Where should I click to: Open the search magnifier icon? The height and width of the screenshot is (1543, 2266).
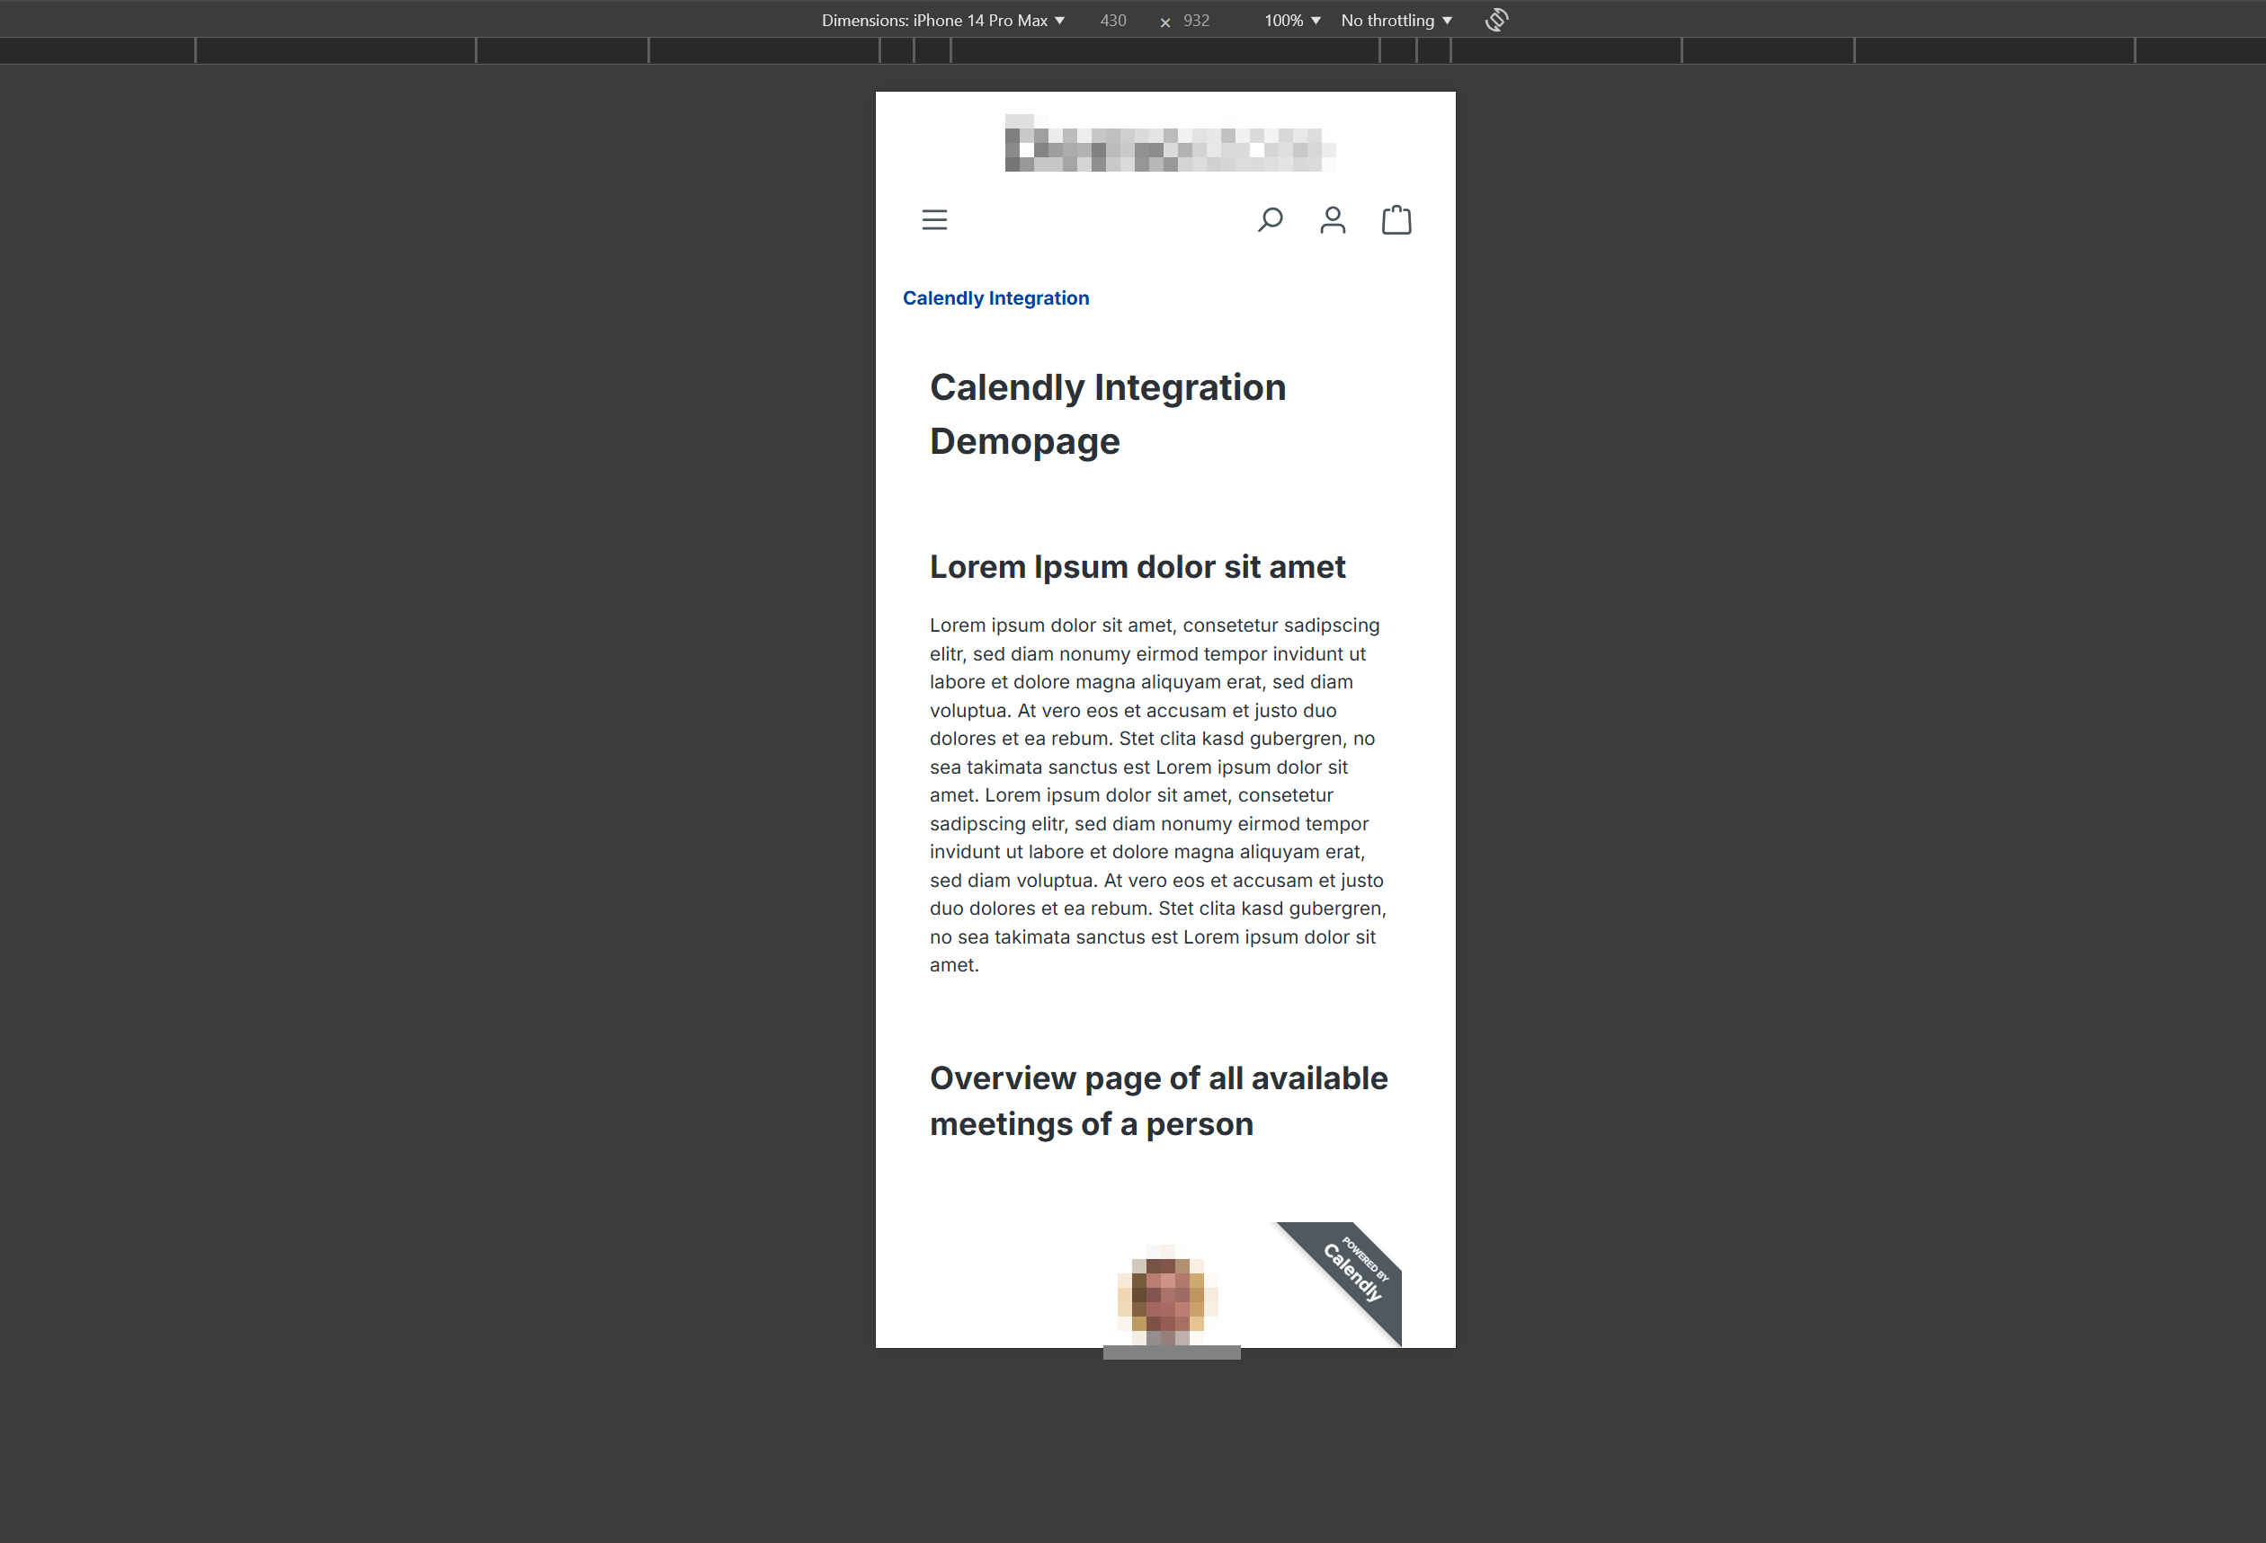pyautogui.click(x=1270, y=220)
